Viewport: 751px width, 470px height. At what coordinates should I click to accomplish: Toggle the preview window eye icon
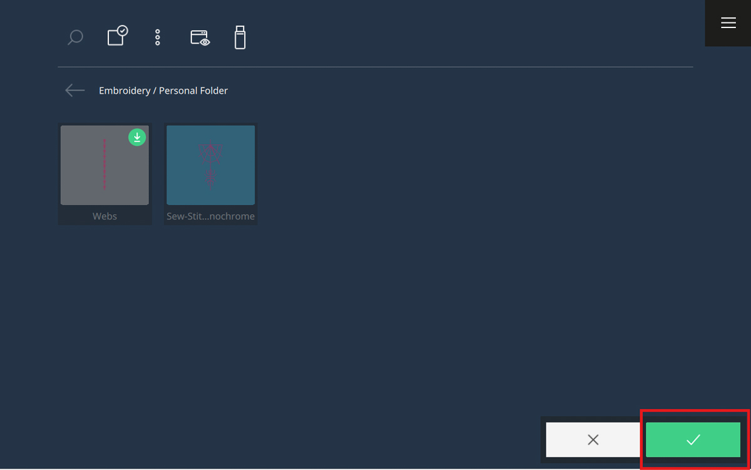[200, 38]
